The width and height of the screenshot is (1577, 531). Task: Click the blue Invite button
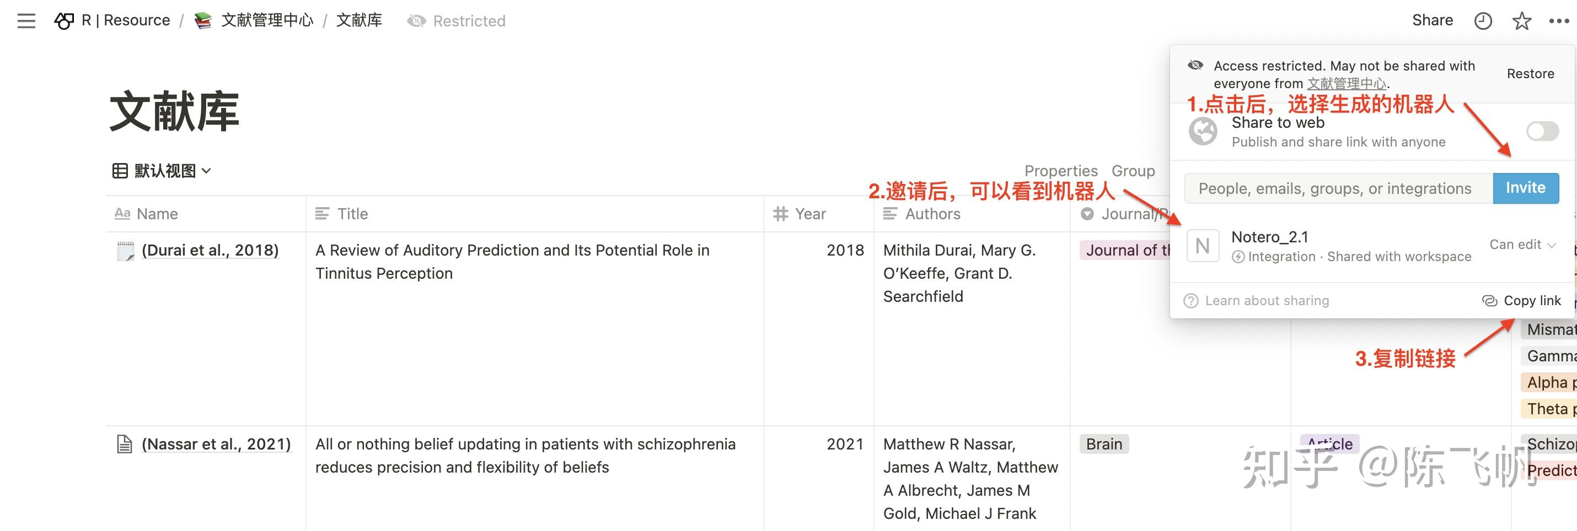pos(1526,188)
